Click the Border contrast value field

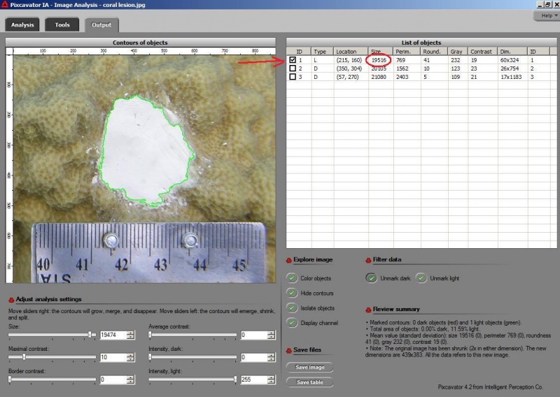click(113, 379)
